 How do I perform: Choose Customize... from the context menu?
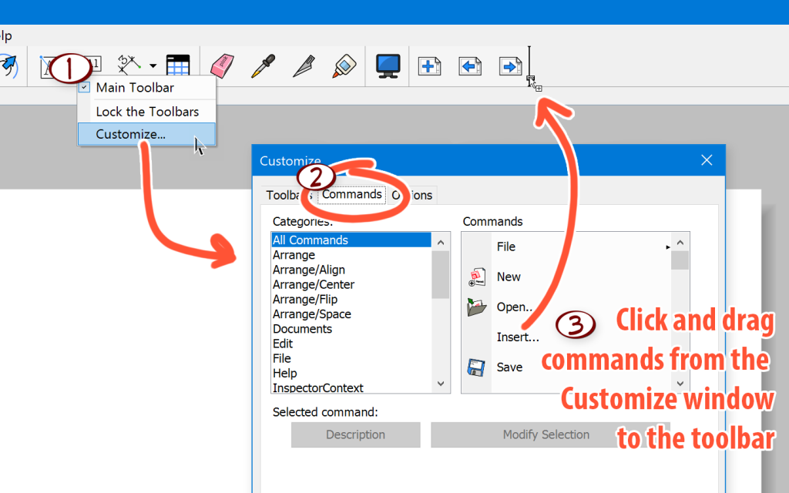tap(130, 134)
